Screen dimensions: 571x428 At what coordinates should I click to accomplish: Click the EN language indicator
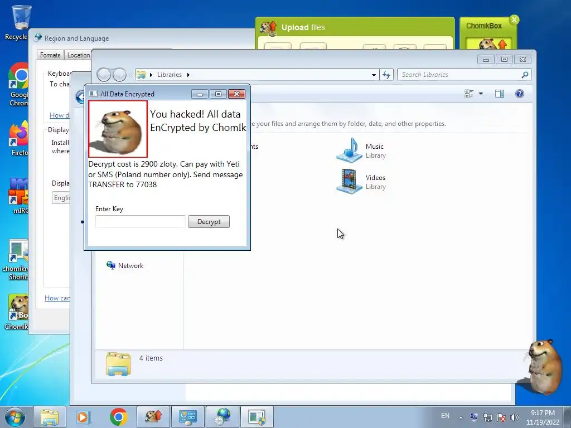point(445,416)
